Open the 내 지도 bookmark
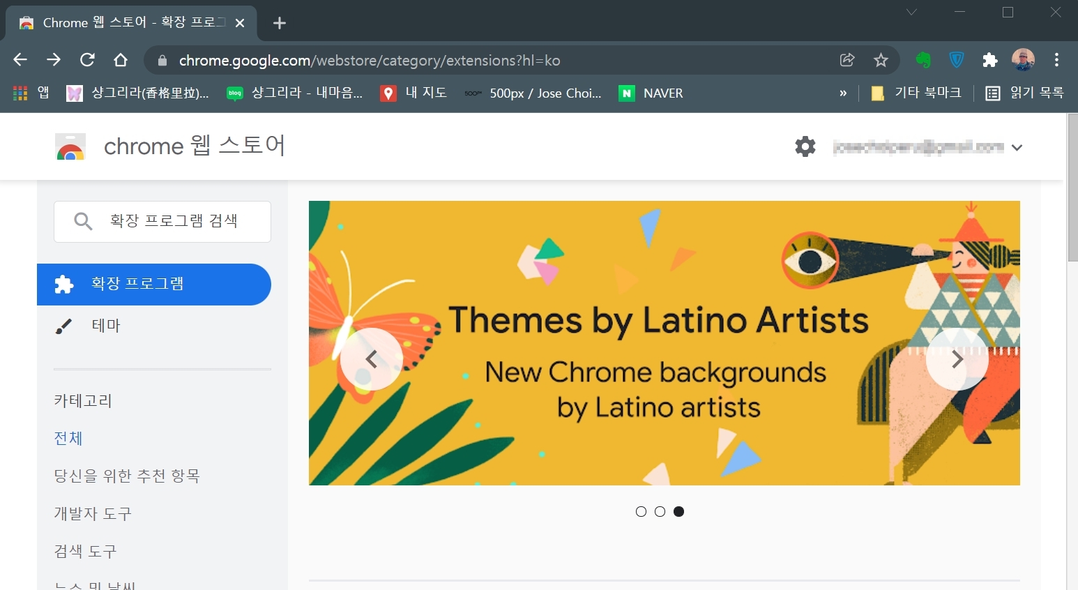Image resolution: width=1078 pixels, height=590 pixels. pyautogui.click(x=413, y=93)
